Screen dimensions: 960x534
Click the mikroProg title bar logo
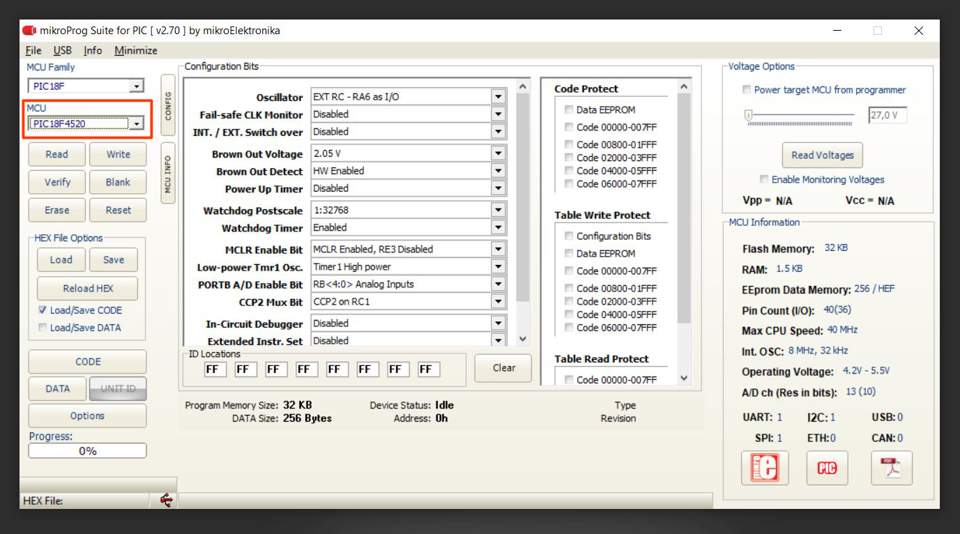29,31
